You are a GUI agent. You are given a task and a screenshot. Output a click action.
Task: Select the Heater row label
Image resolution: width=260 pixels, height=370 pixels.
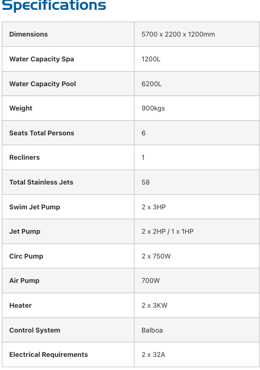(x=20, y=305)
